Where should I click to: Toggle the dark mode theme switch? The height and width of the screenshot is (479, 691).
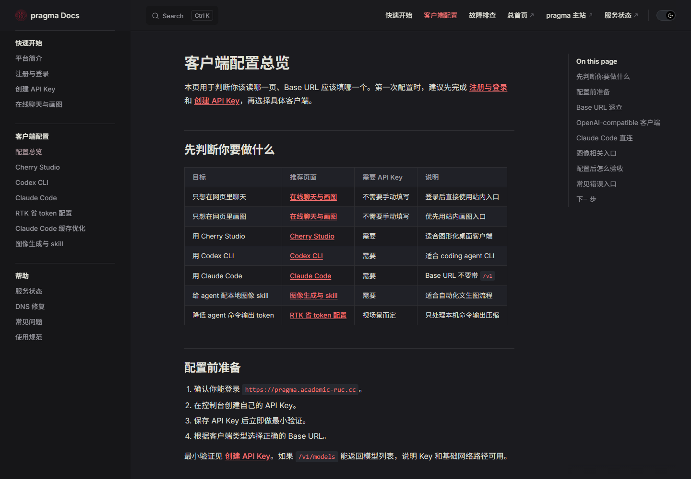click(x=666, y=15)
